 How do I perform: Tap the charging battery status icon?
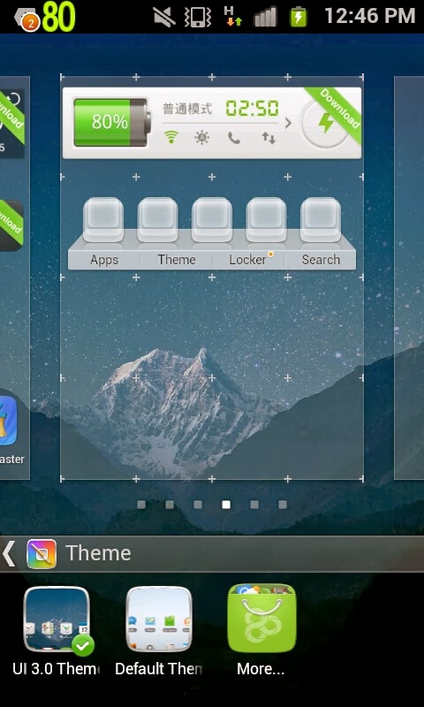[299, 17]
